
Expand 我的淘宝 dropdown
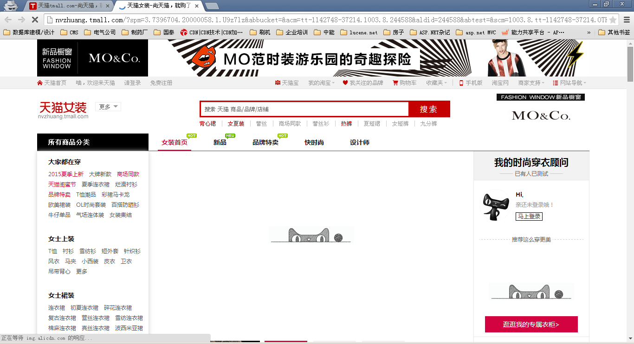[x=321, y=83]
